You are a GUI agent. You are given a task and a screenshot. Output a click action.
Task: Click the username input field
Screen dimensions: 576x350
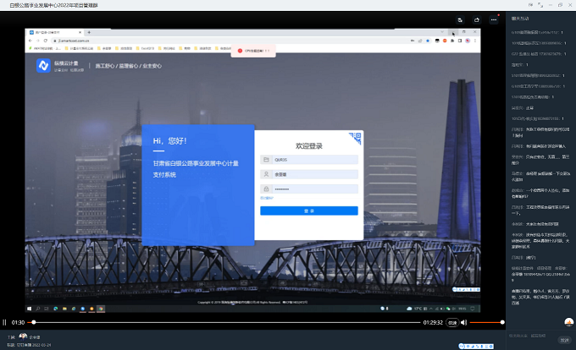click(x=313, y=174)
